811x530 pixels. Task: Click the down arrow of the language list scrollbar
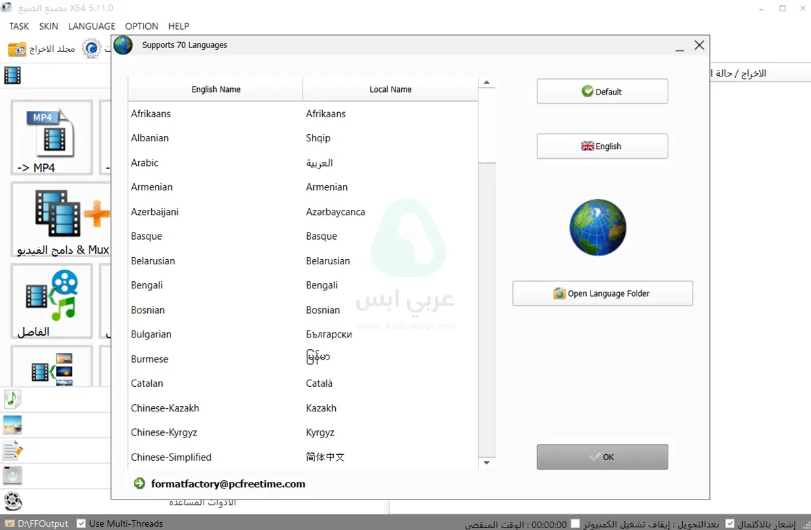click(486, 463)
